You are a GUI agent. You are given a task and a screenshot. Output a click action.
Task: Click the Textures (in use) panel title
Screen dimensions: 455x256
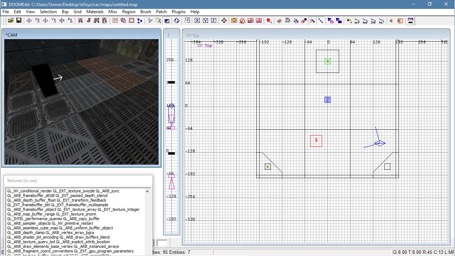[x=22, y=181]
